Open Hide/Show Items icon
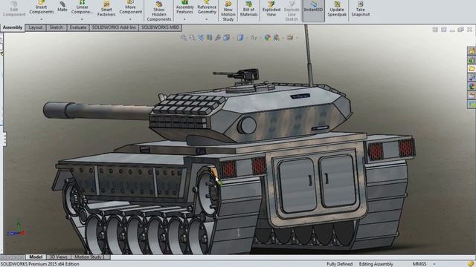 (254, 38)
